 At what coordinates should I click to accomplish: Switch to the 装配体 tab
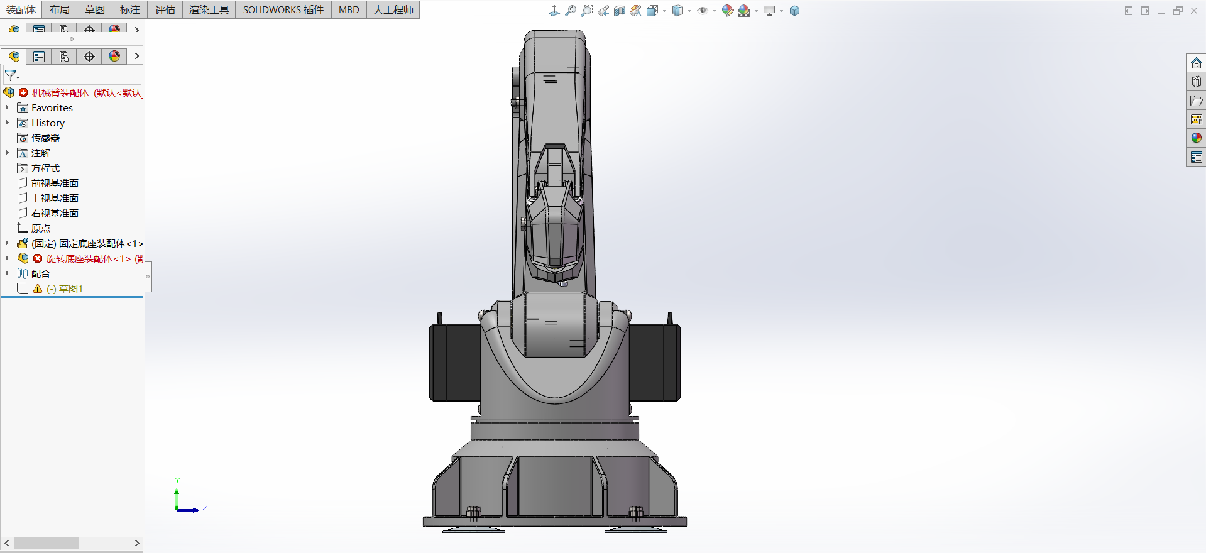pyautogui.click(x=21, y=10)
